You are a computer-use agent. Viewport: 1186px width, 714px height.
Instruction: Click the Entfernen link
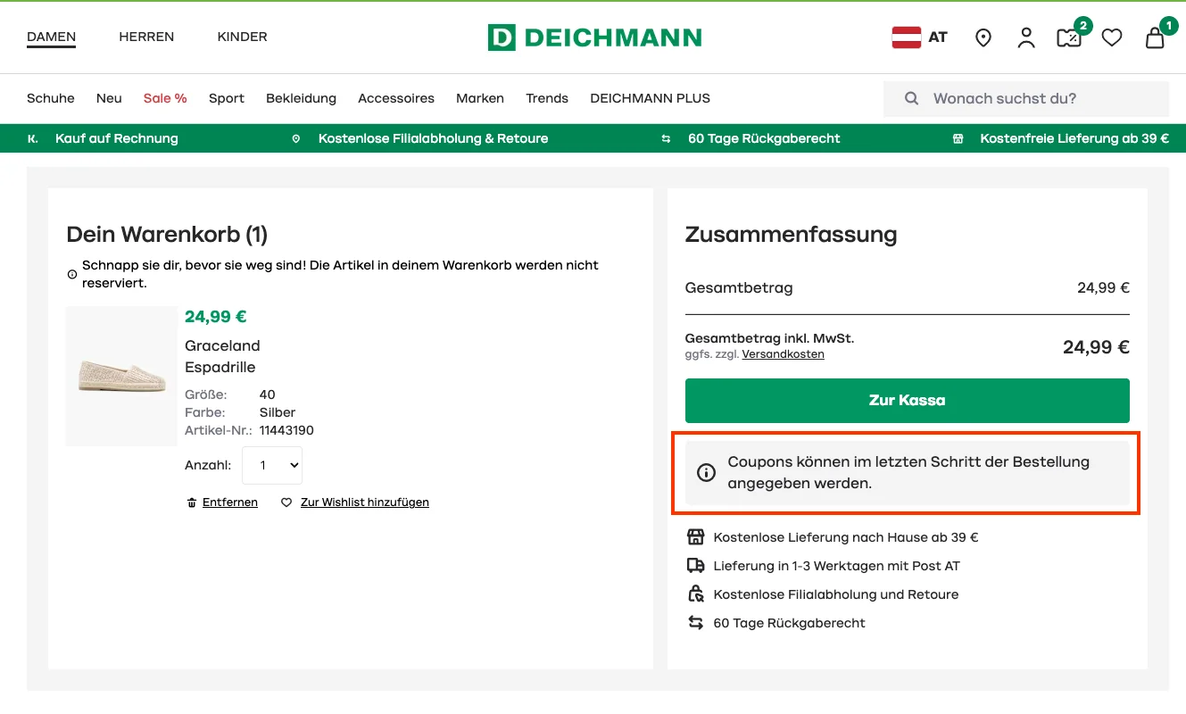tap(230, 502)
